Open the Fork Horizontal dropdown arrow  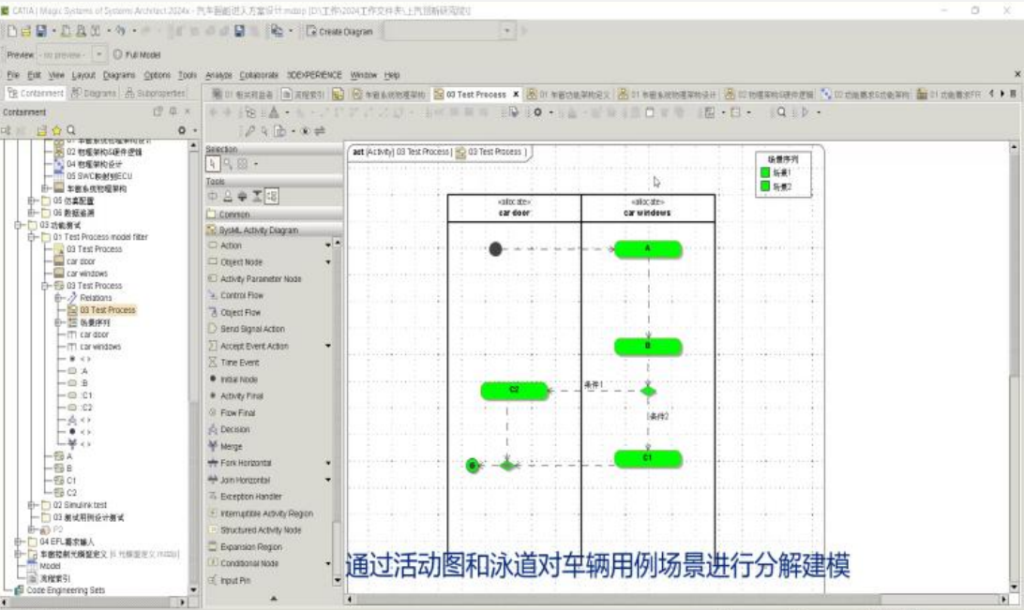tap(327, 464)
